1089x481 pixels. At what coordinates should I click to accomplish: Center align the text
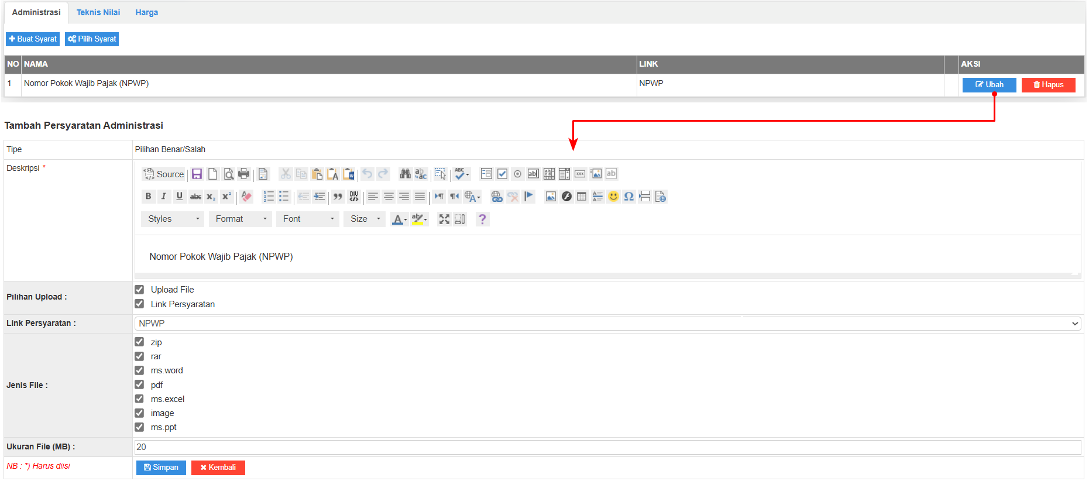pyautogui.click(x=389, y=197)
